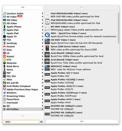The width and height of the screenshot is (122, 131).
Task: Click the Apple iPhone device icon
Action: pos(4,27)
